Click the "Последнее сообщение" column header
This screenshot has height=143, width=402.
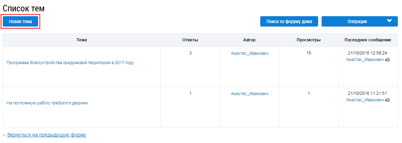coord(368,40)
